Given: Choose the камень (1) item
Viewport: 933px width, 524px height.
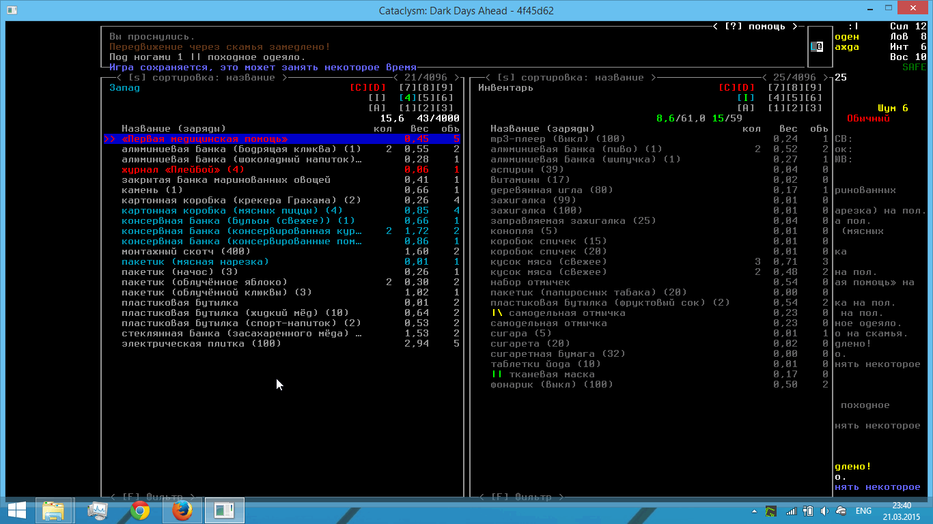Looking at the screenshot, I should point(282,190).
